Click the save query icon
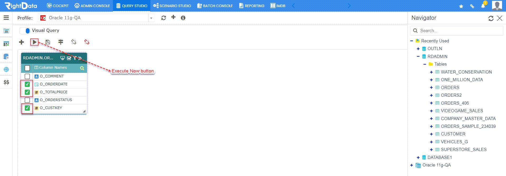The height and width of the screenshot is (176, 506). [48, 42]
